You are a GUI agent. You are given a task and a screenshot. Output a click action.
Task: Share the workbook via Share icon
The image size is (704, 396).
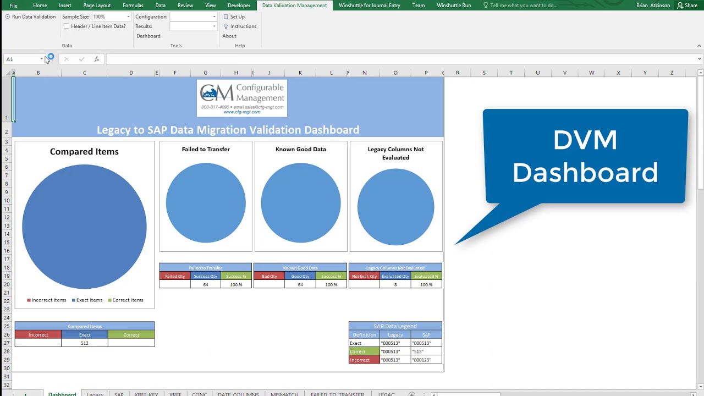(x=687, y=5)
